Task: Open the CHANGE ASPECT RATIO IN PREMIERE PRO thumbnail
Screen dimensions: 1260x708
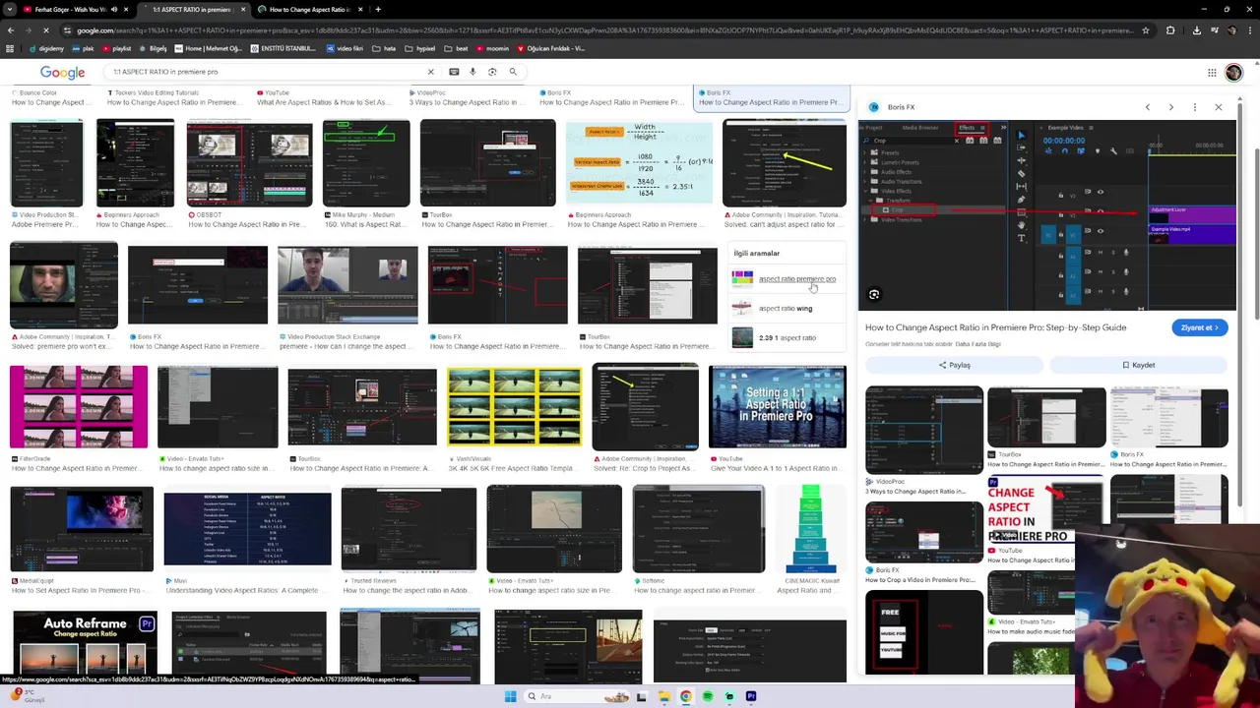Action: [1045, 511]
